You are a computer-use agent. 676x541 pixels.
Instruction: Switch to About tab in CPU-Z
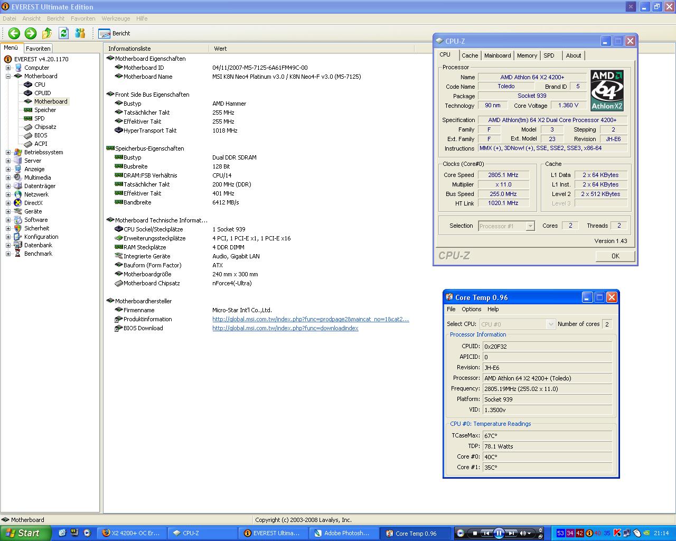[x=574, y=55]
